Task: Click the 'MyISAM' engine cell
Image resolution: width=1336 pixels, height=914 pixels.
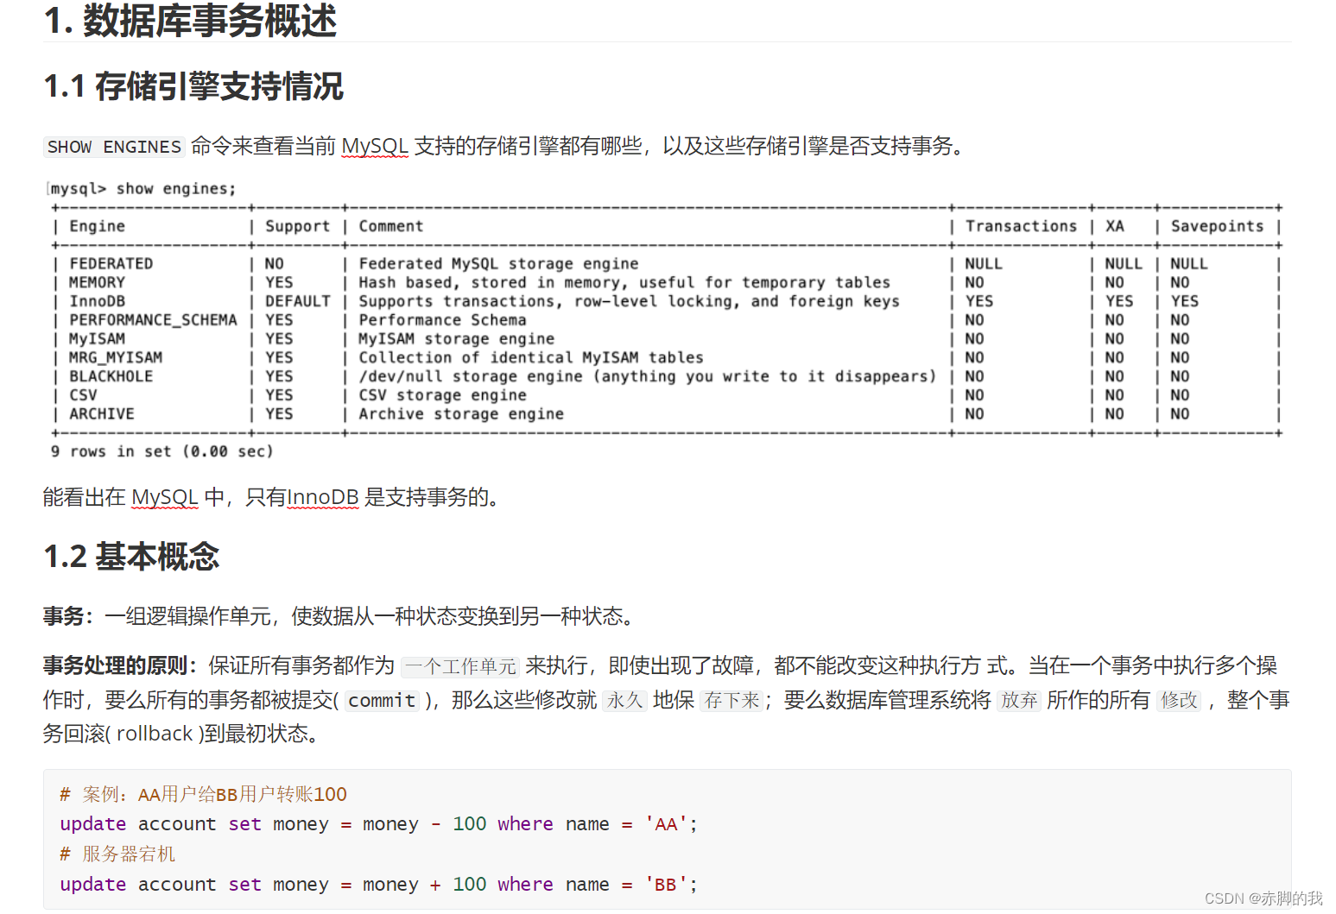Action: pos(97,339)
